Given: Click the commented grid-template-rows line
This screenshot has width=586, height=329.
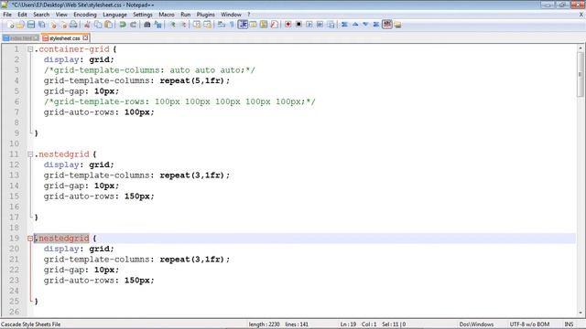Looking at the screenshot, I should tap(179, 101).
